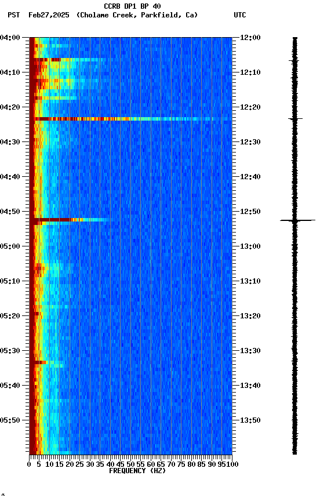Click the '12:50' UTC time label
320x501 pixels.
(x=250, y=212)
